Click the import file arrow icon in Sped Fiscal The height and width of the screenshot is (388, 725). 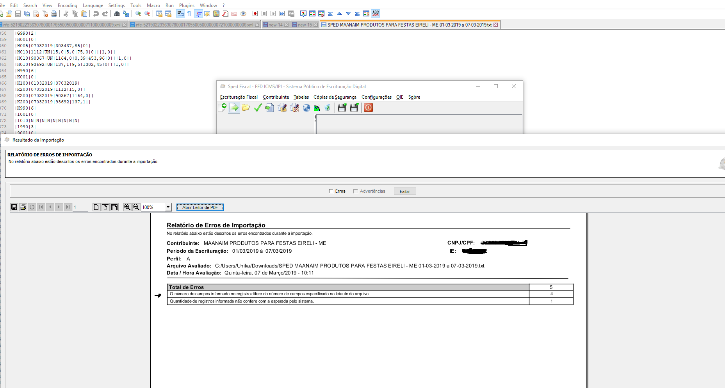coord(234,108)
